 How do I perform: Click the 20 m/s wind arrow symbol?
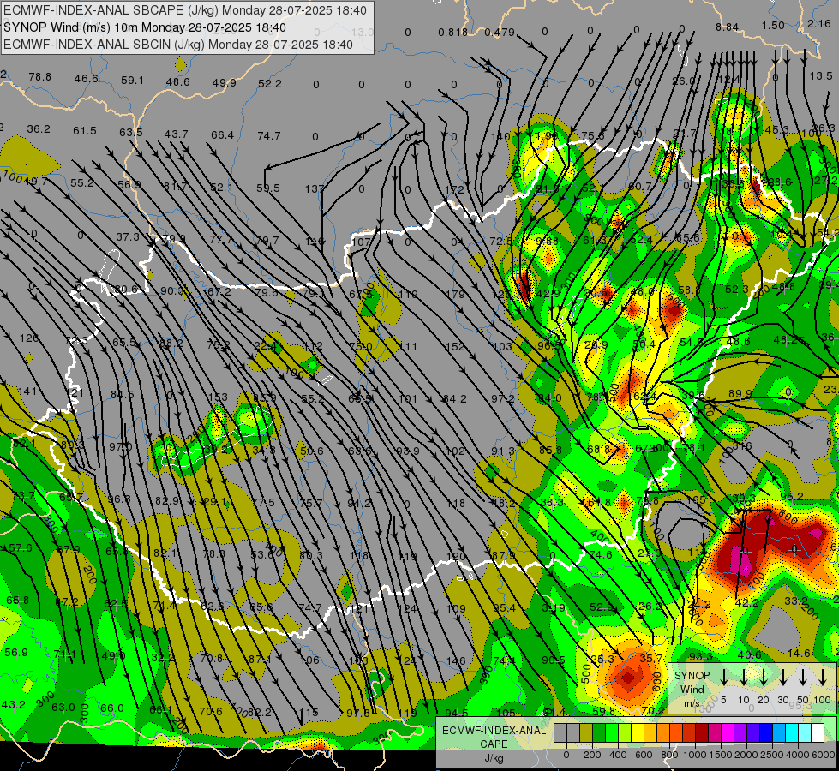click(x=764, y=678)
